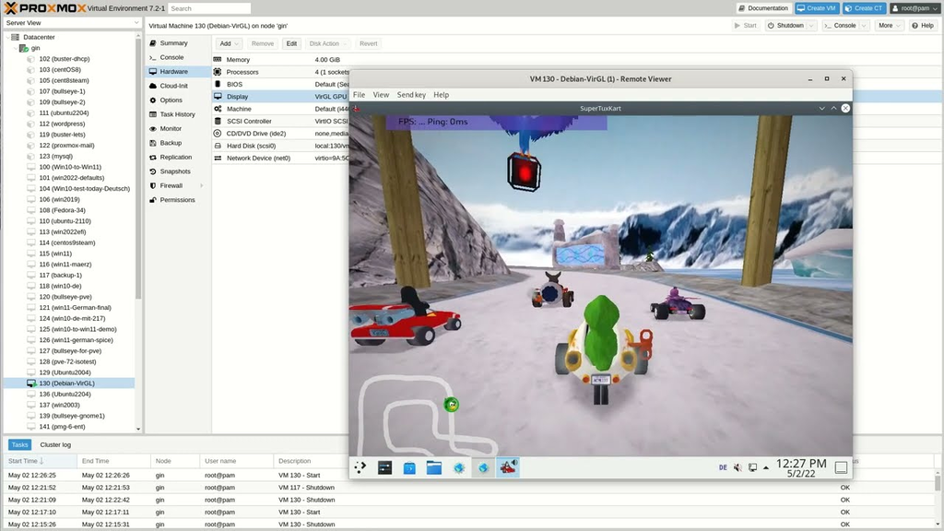Open KDE application launcher in guest taskbar
Image resolution: width=944 pixels, height=531 pixels.
pos(360,468)
